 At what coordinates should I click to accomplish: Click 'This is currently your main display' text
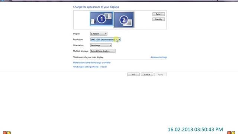click(89, 57)
